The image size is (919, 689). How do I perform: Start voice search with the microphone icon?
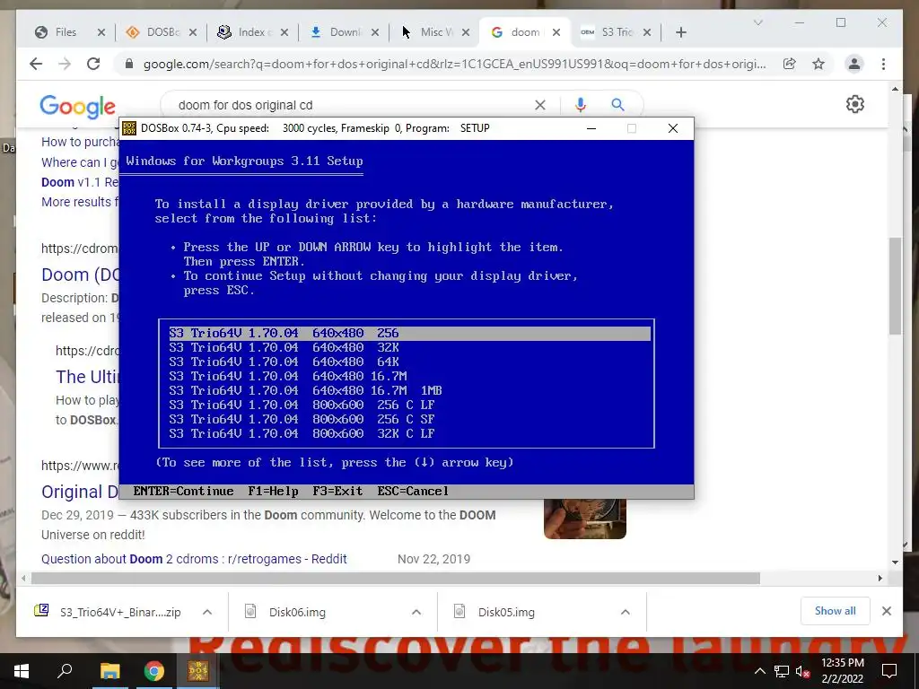tap(581, 105)
